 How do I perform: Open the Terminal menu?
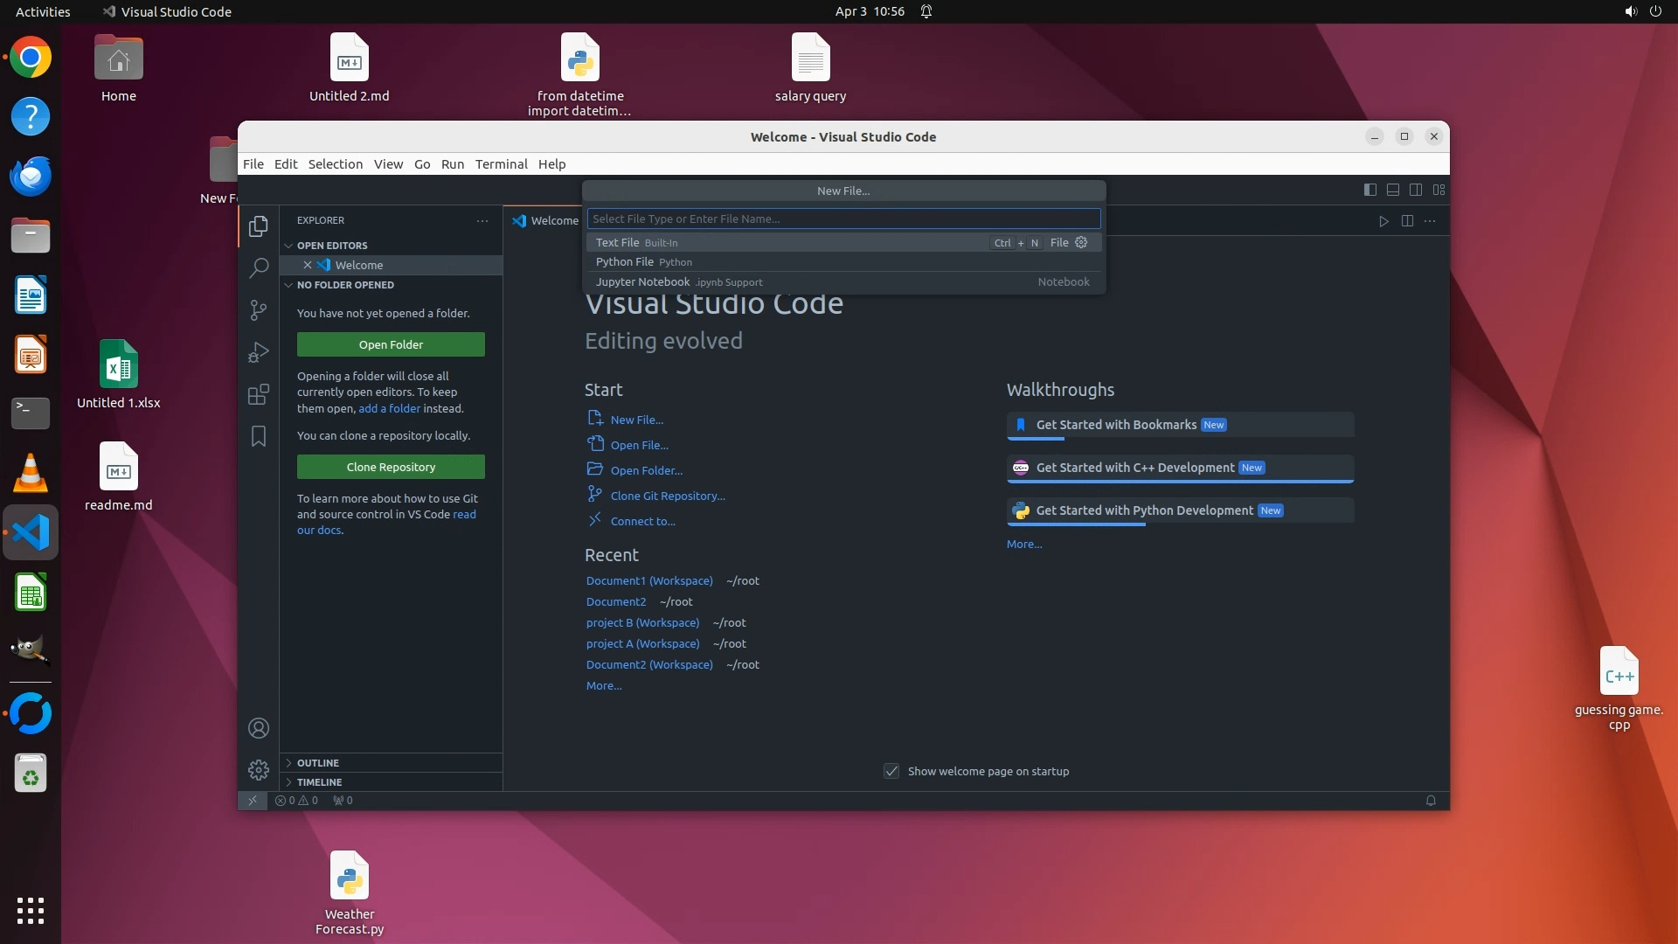pyautogui.click(x=501, y=164)
